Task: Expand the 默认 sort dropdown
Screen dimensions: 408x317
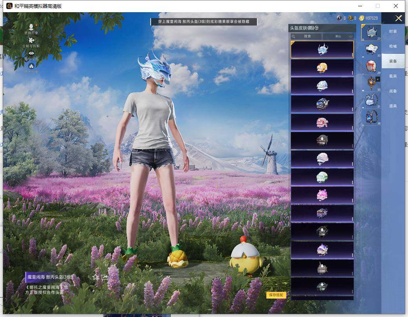Action: pyautogui.click(x=338, y=37)
